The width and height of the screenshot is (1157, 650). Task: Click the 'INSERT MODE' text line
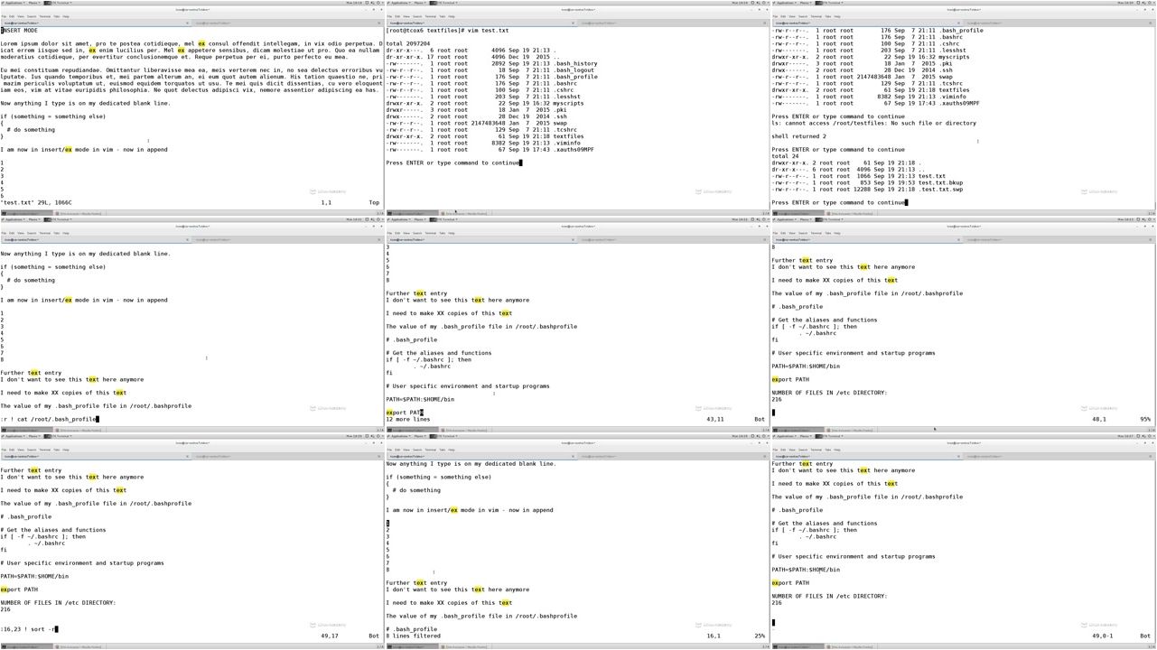pos(19,31)
